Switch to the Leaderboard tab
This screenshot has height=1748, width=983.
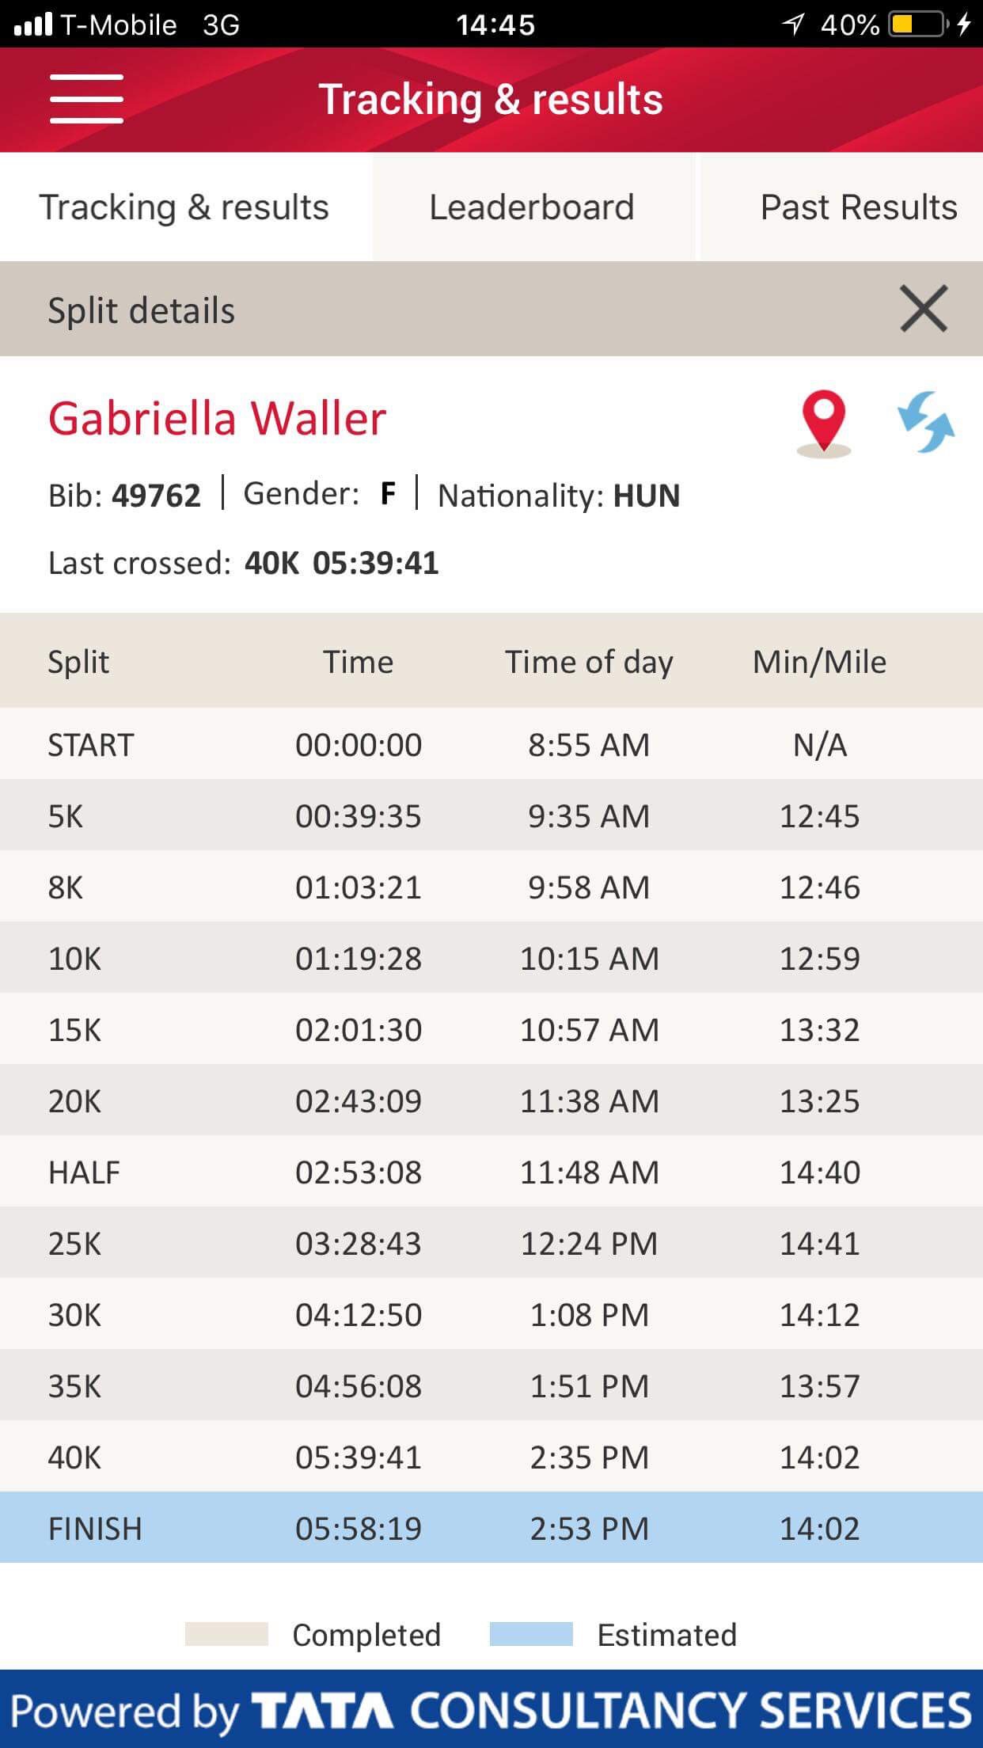[x=532, y=207]
